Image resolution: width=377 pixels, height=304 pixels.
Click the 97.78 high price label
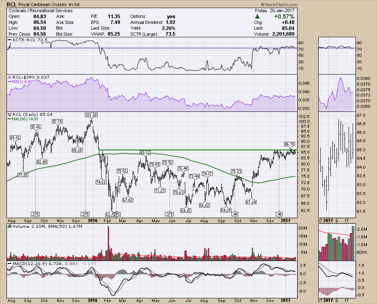[57, 122]
